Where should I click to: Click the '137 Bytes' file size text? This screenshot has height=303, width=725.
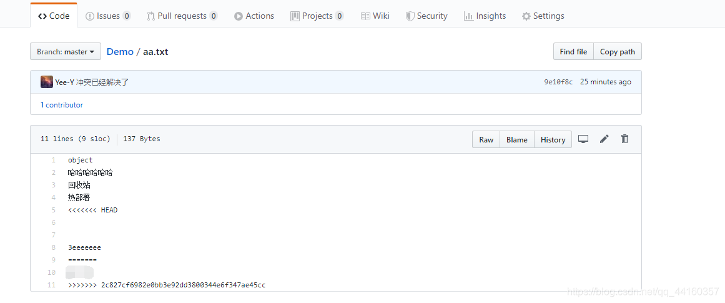tap(142, 139)
